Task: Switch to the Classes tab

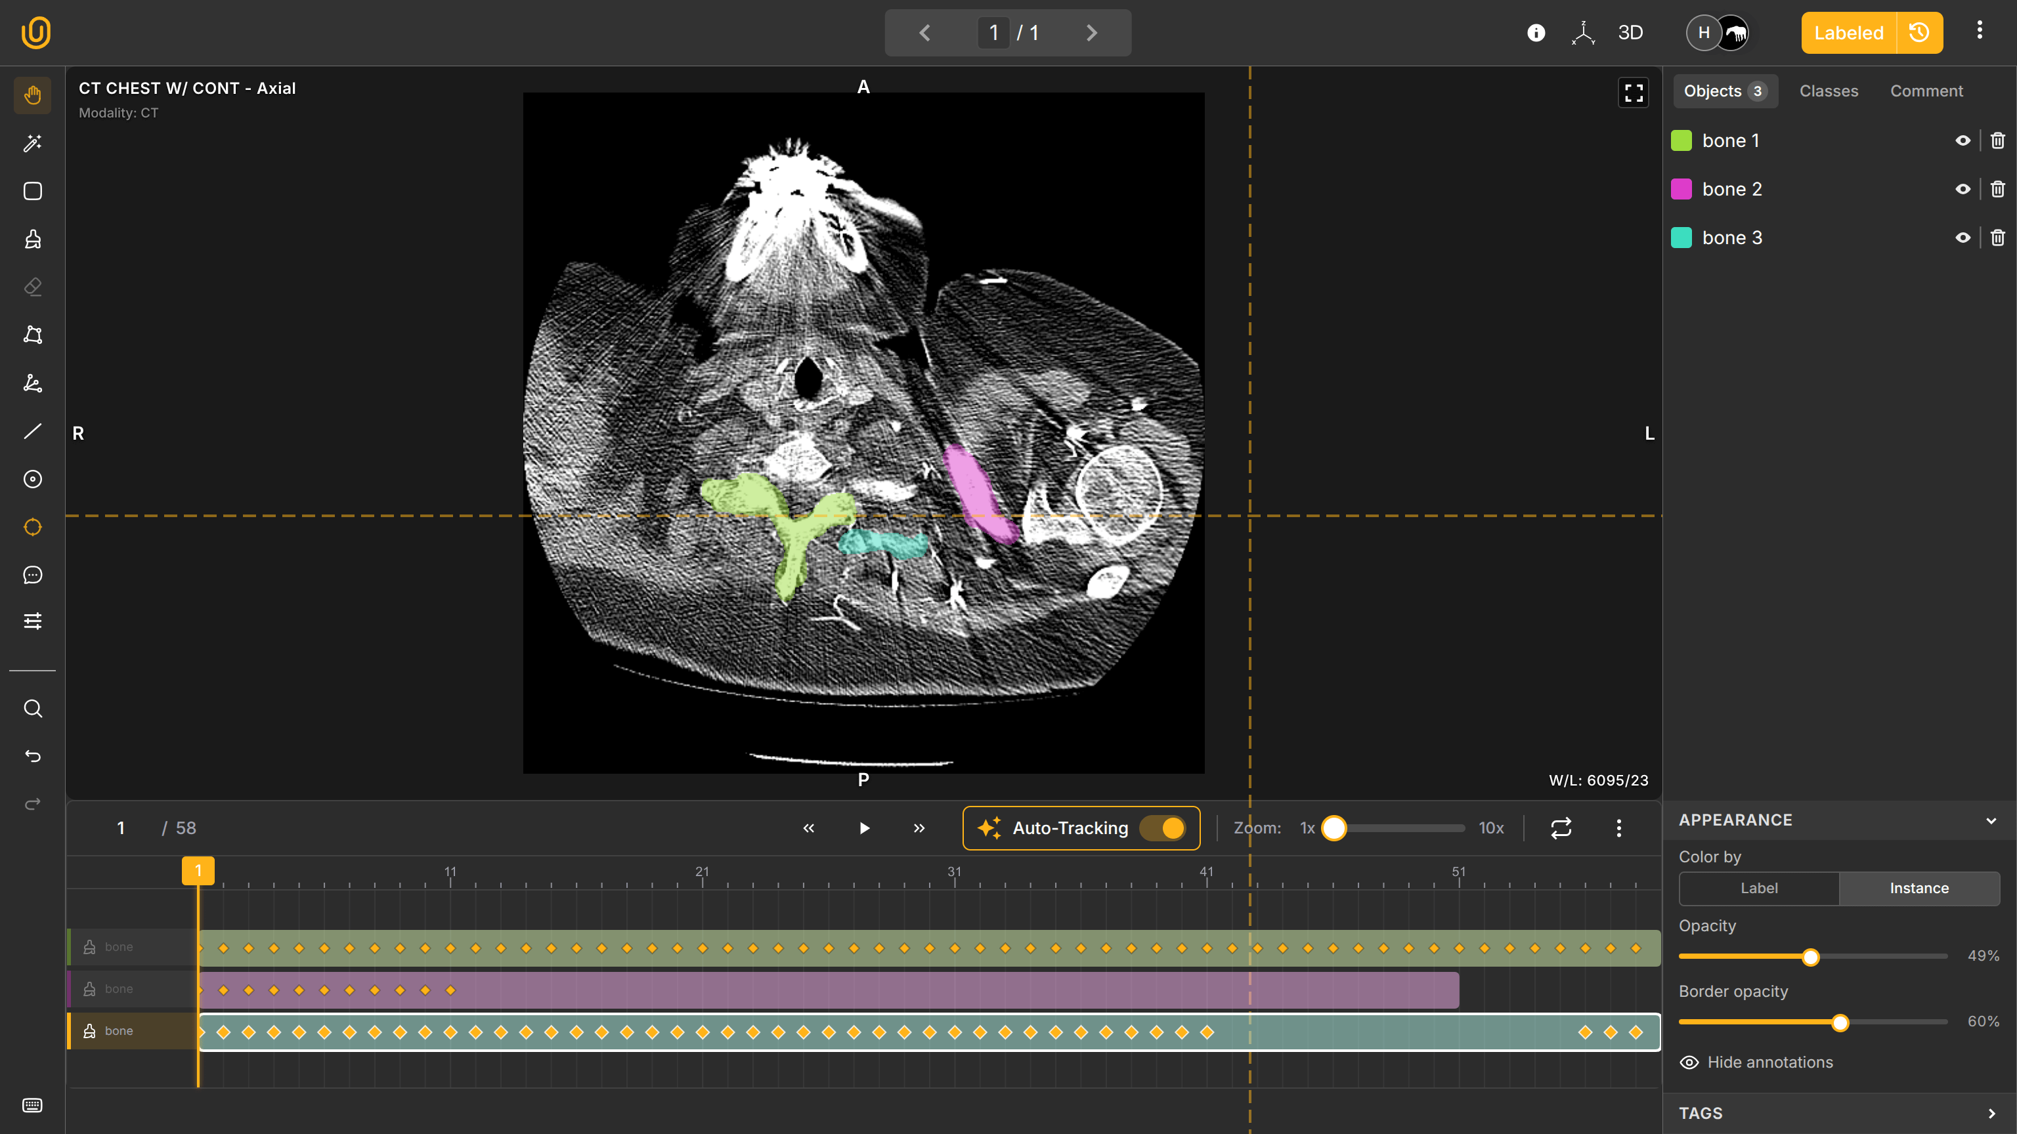Action: [1829, 91]
